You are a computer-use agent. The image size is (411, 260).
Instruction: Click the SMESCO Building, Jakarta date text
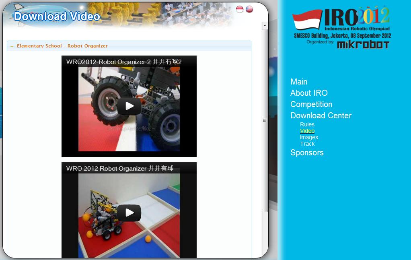[342, 36]
